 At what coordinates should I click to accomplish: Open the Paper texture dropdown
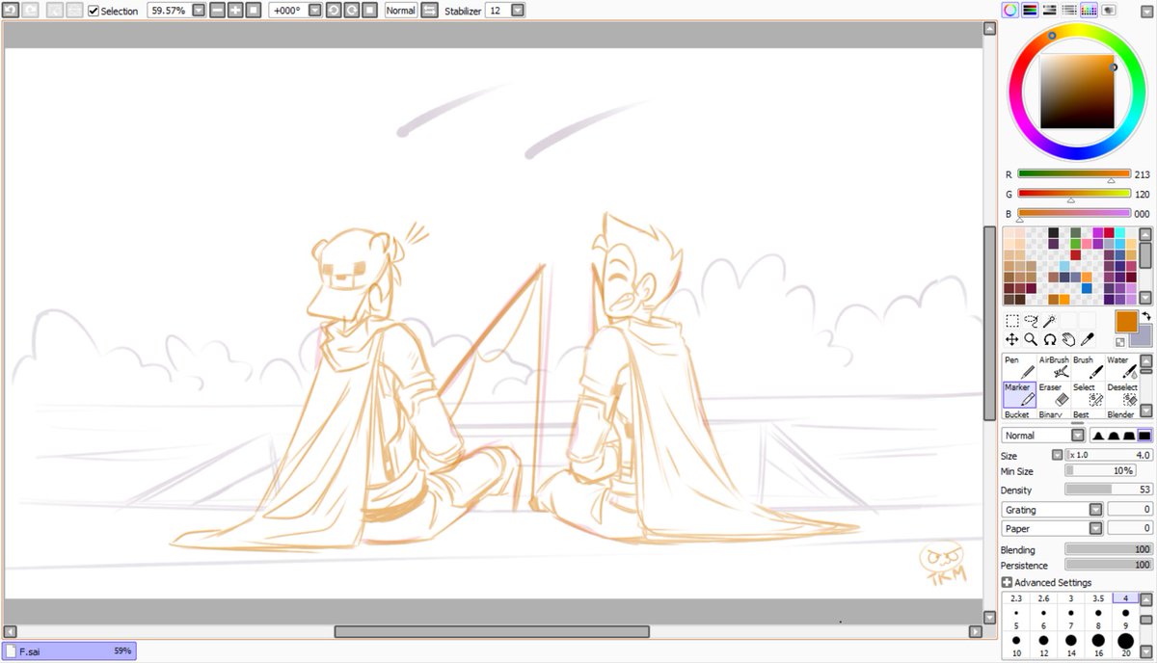coord(1095,528)
